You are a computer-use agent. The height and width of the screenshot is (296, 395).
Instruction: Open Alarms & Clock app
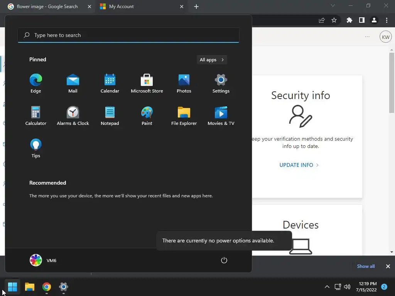(x=73, y=116)
